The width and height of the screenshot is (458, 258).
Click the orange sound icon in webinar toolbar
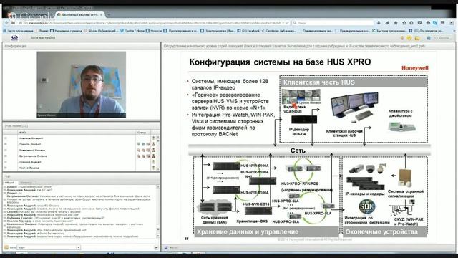tap(402, 38)
